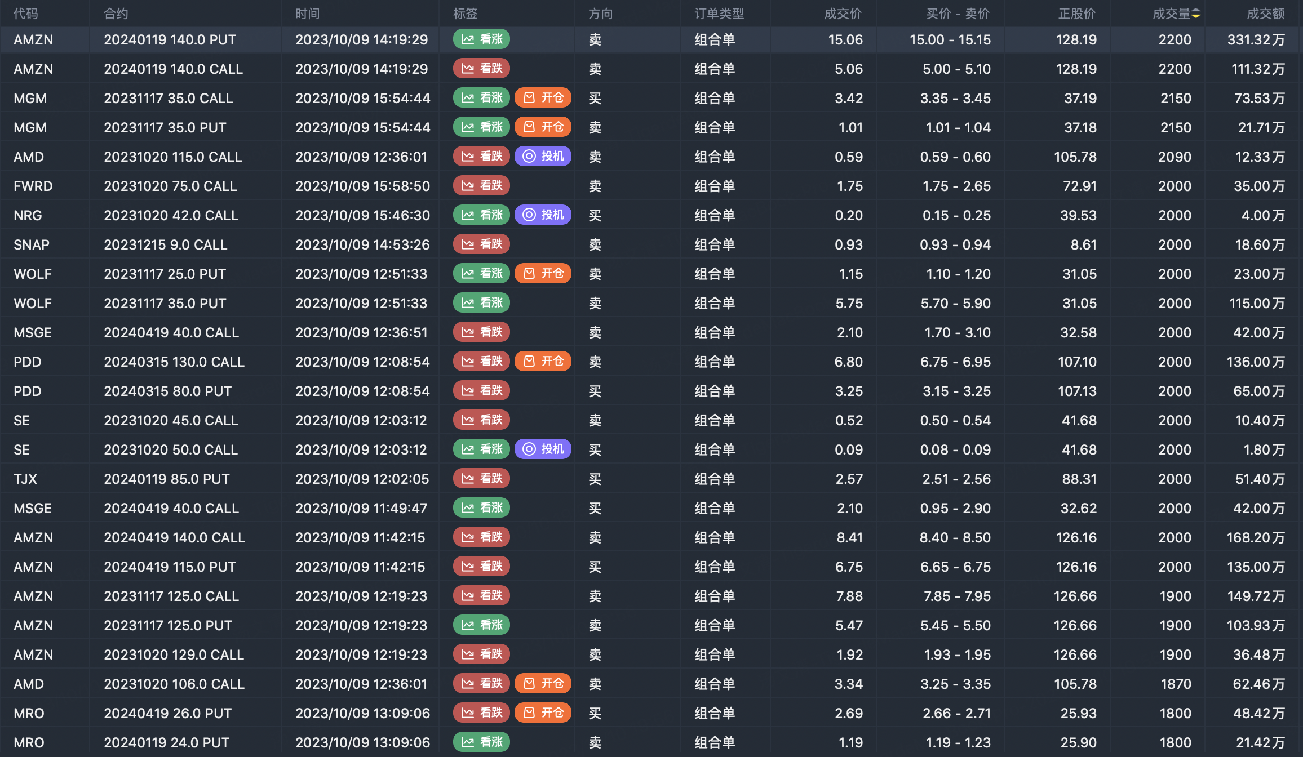Select TJX 20240119 85.0 PUT contract
Viewport: 1303px width, 757px height.
point(167,479)
